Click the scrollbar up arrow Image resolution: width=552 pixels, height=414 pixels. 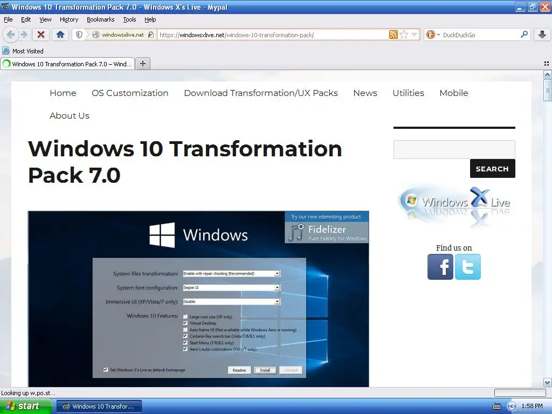[x=548, y=74]
